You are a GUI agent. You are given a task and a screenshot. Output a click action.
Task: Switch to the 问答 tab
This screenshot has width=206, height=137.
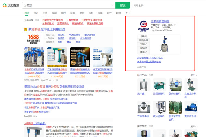[45, 13]
